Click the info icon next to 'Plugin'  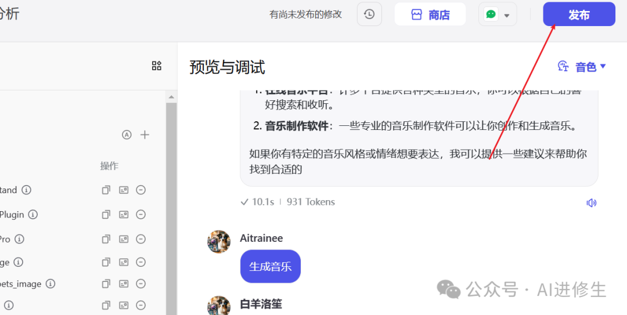click(x=33, y=215)
